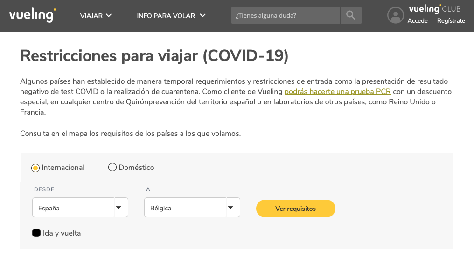This screenshot has height=263, width=474.
Task: Open the destination dropdown showing Bélgica
Action: [185, 208]
